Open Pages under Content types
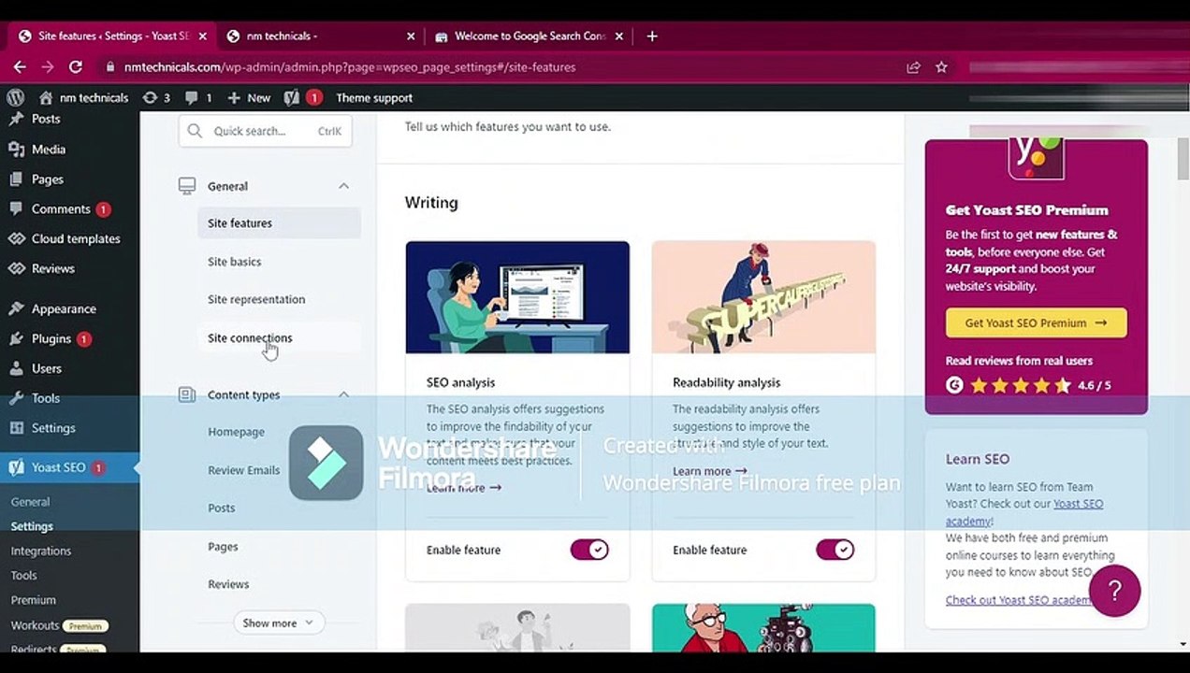Screen dimensions: 1190x673 (x=223, y=547)
